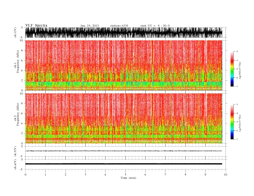Click the '-7' label on ch.2 colorbar
254x196 pixels.
(x=236, y=139)
